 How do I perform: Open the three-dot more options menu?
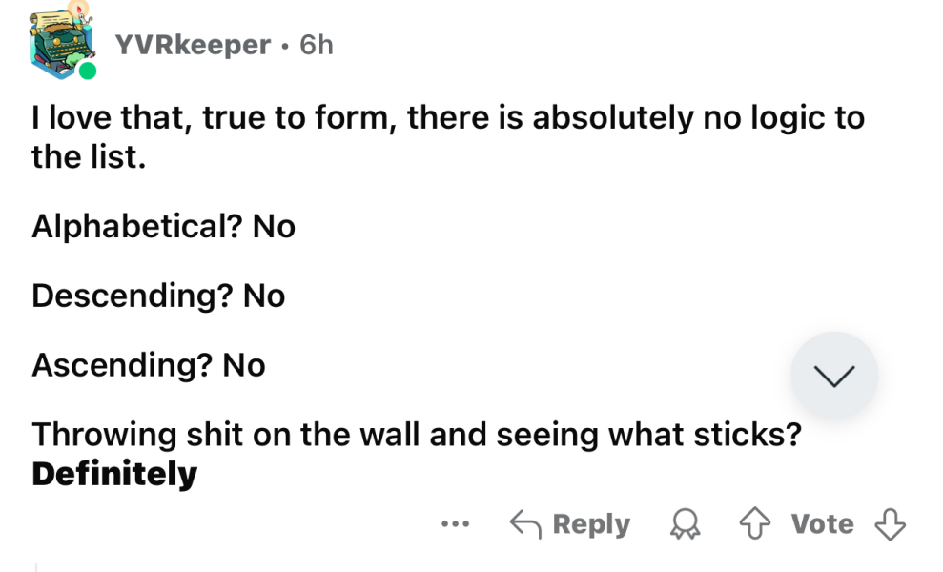point(456,524)
